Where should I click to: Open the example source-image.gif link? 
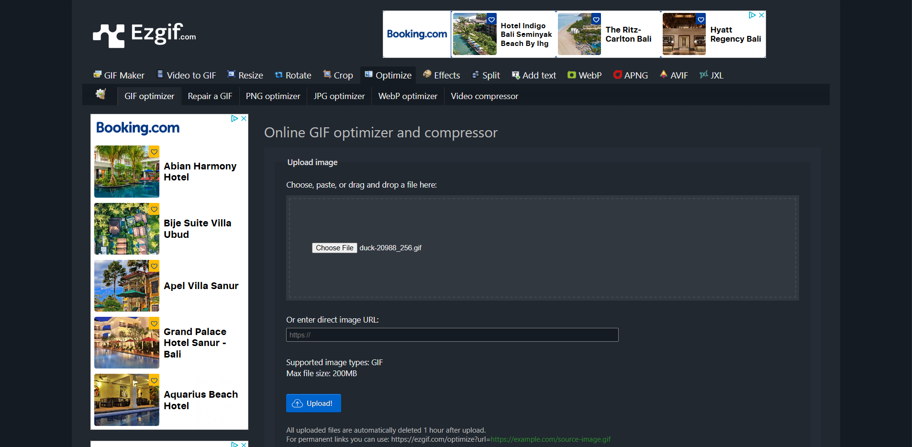click(x=551, y=439)
